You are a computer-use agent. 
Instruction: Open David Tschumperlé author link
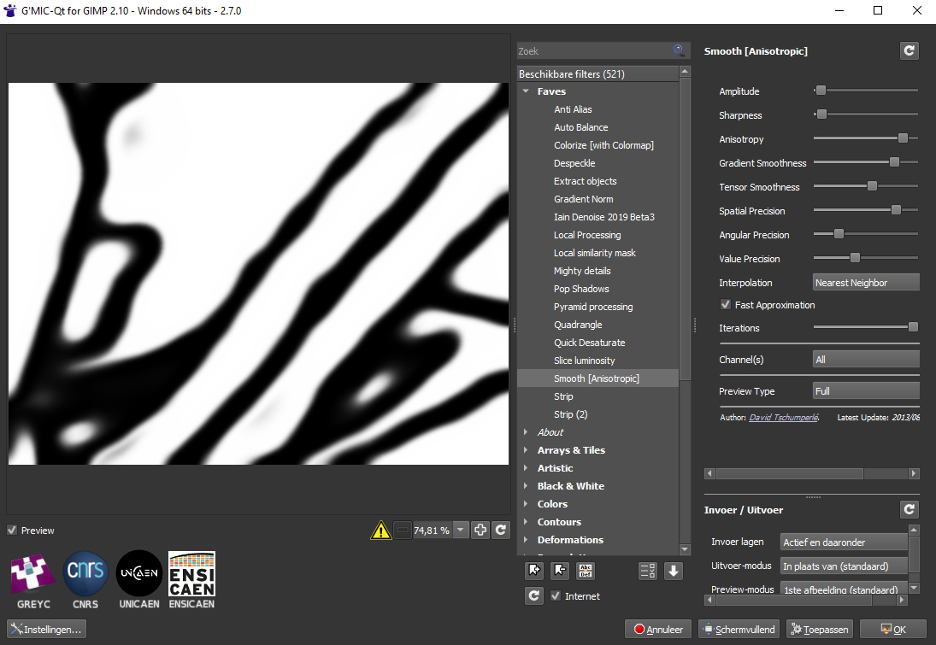[x=783, y=417]
